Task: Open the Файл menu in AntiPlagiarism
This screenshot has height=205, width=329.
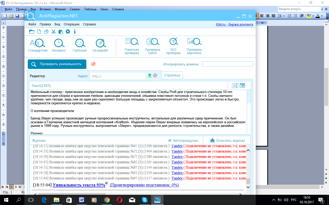Action: (x=32, y=24)
